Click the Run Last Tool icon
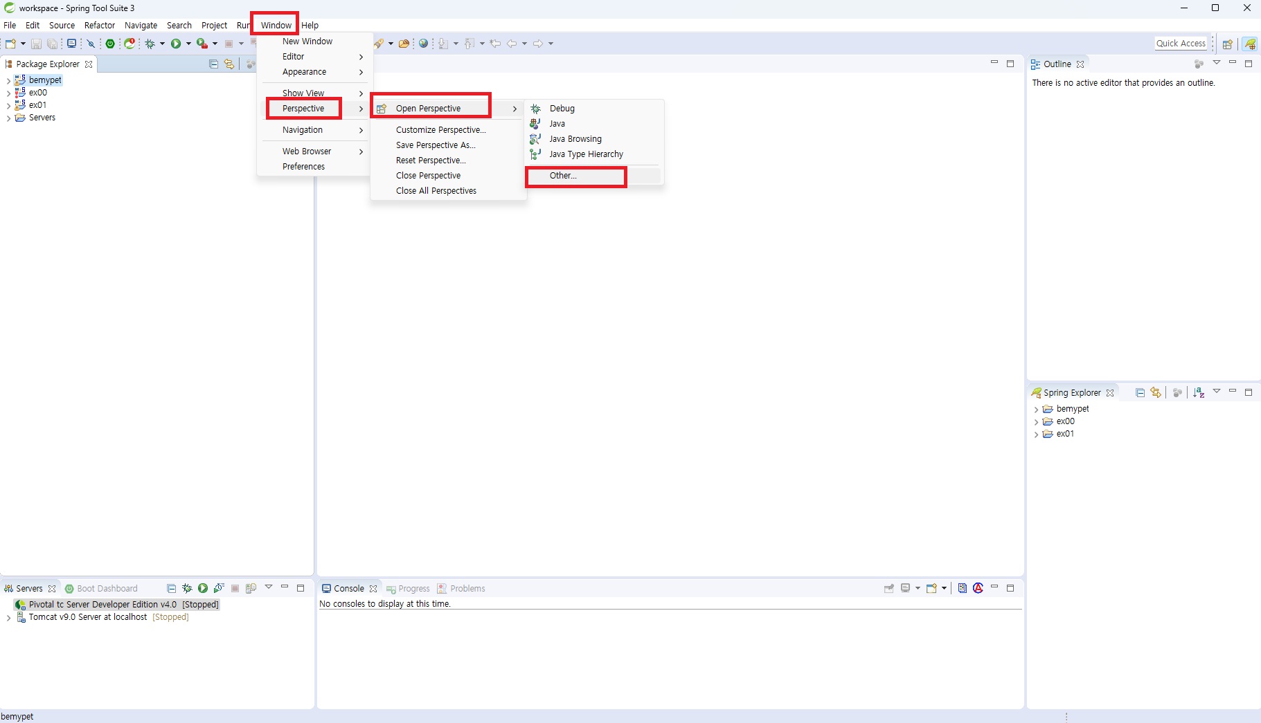Viewport: 1261px width, 723px height. 202,43
